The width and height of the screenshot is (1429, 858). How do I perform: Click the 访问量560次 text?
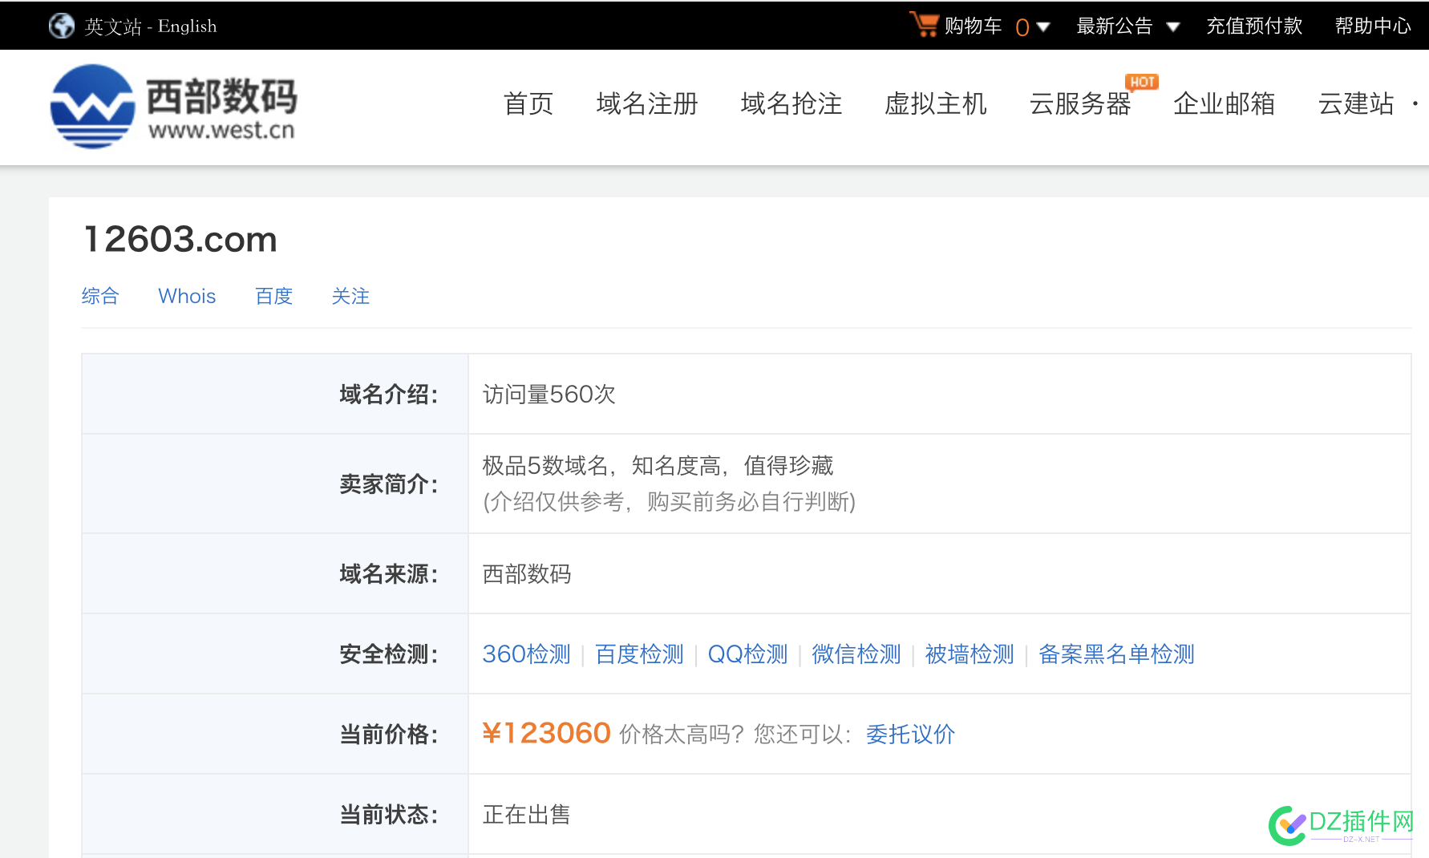(549, 395)
